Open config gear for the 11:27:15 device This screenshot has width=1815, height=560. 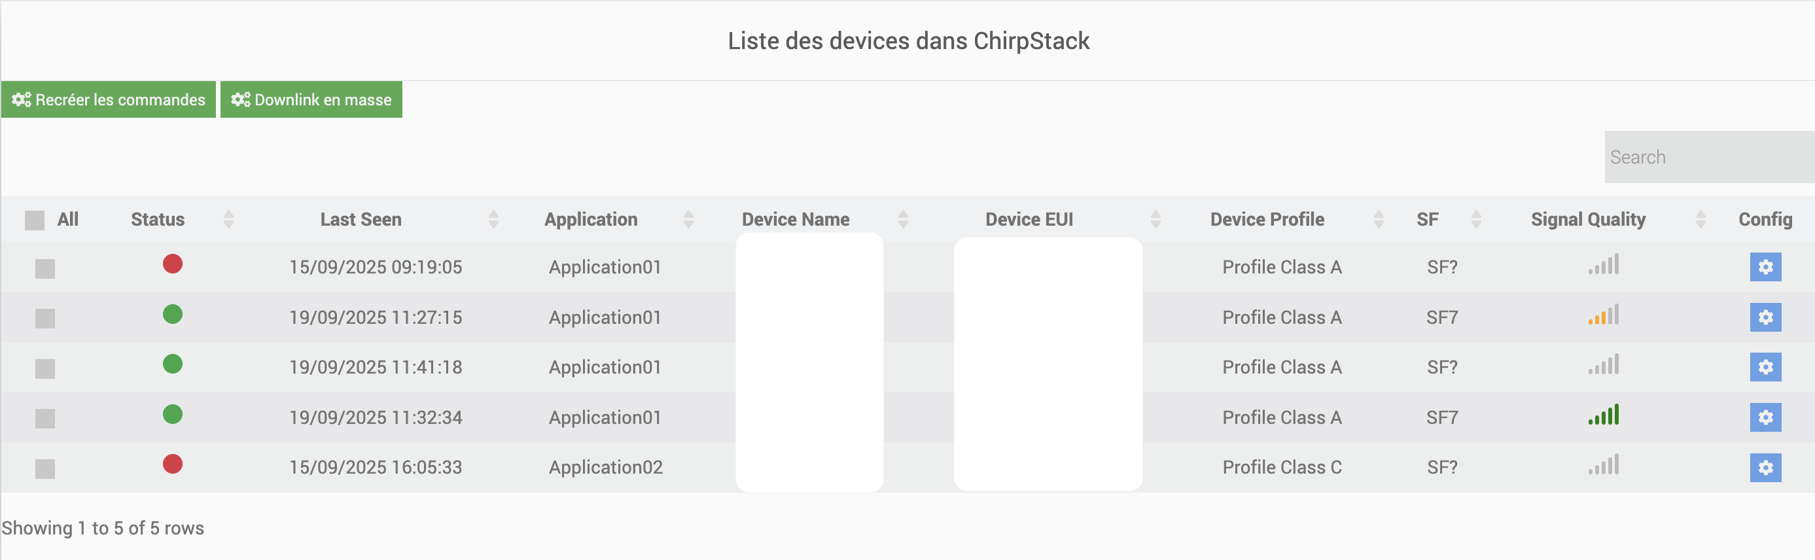tap(1764, 317)
